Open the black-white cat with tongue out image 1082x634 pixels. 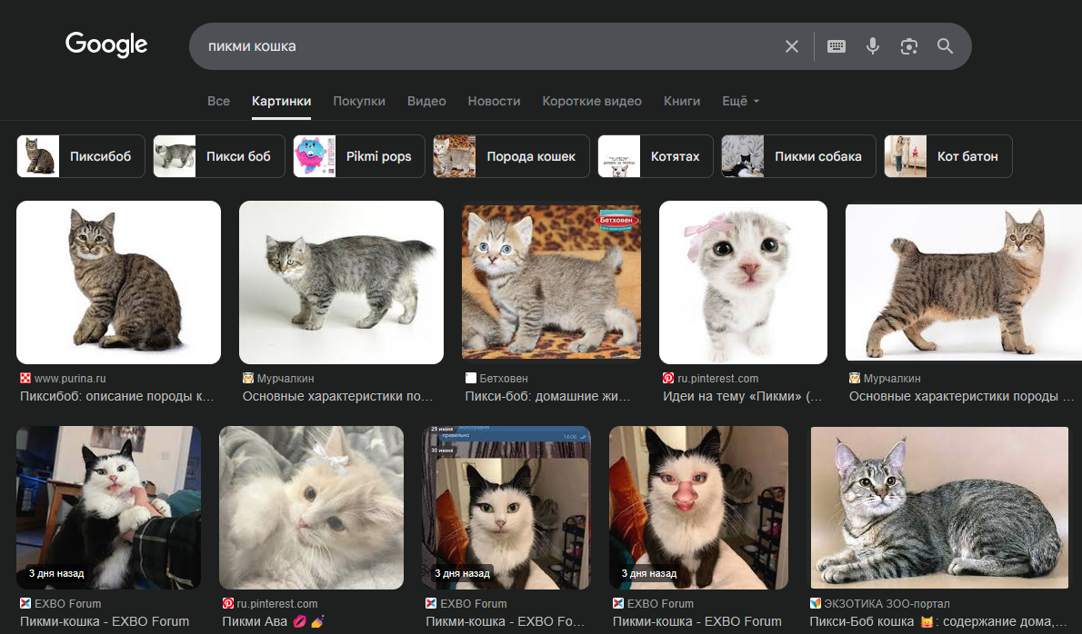pyautogui.click(x=108, y=508)
